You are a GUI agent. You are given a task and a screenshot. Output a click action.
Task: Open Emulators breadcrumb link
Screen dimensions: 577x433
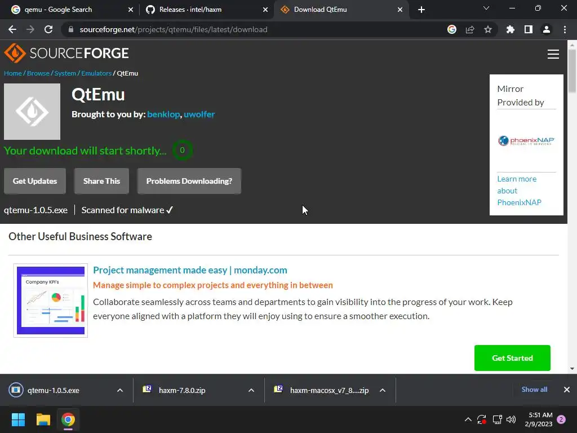(x=96, y=73)
